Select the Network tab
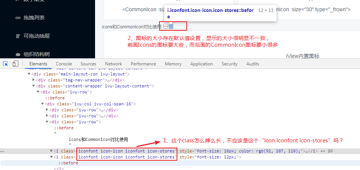 [x=113, y=64]
